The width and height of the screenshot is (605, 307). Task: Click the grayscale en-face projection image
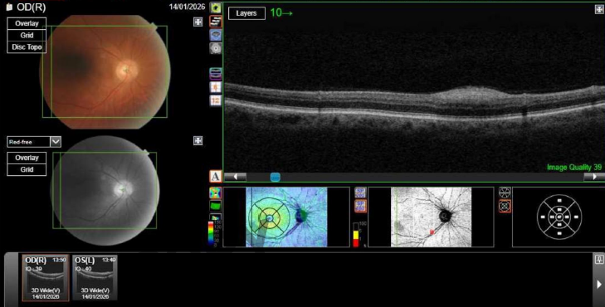point(431,217)
